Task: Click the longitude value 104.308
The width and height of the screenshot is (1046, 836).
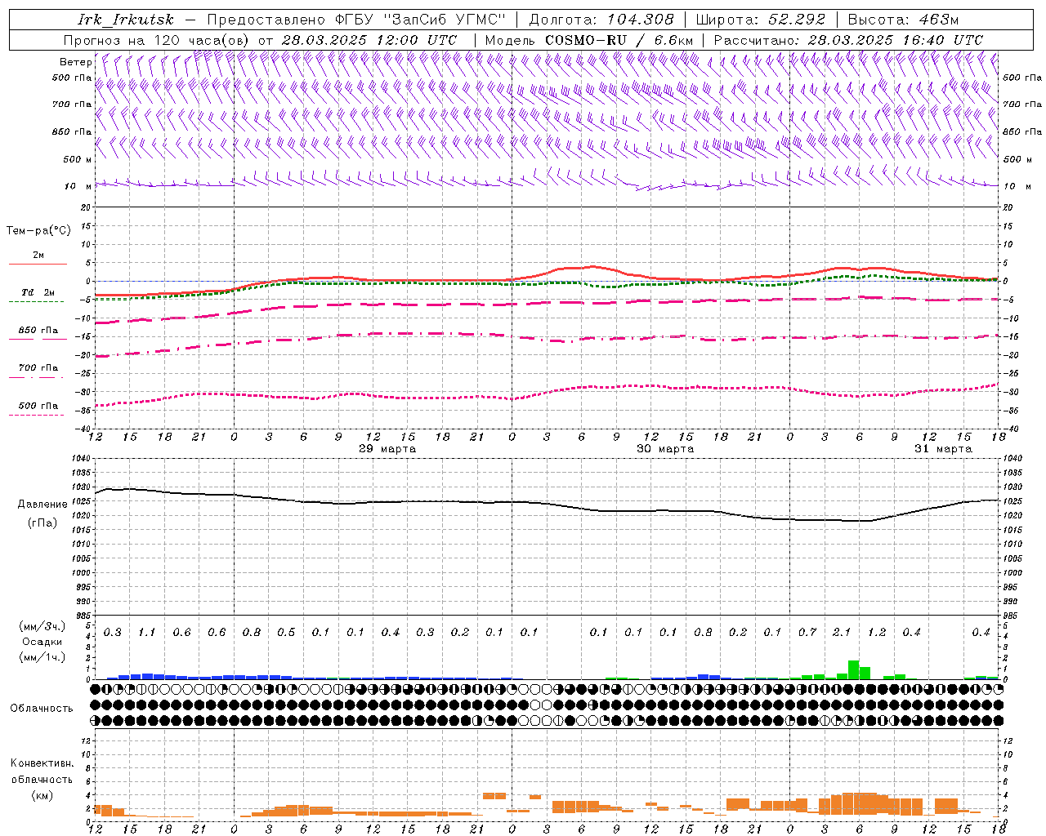Action: coord(641,20)
